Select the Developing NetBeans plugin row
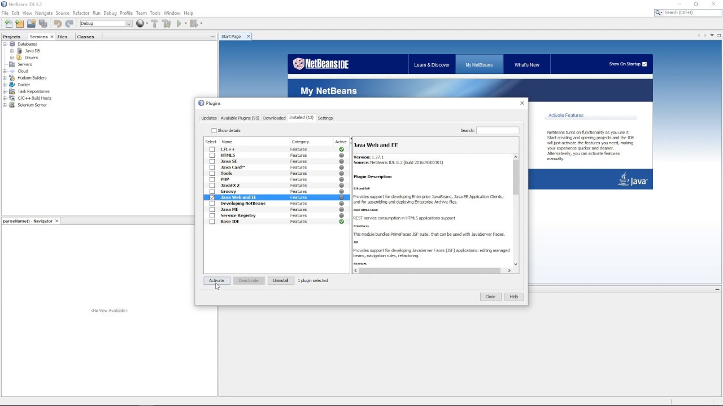Viewport: 723px width, 406px height. click(x=277, y=204)
